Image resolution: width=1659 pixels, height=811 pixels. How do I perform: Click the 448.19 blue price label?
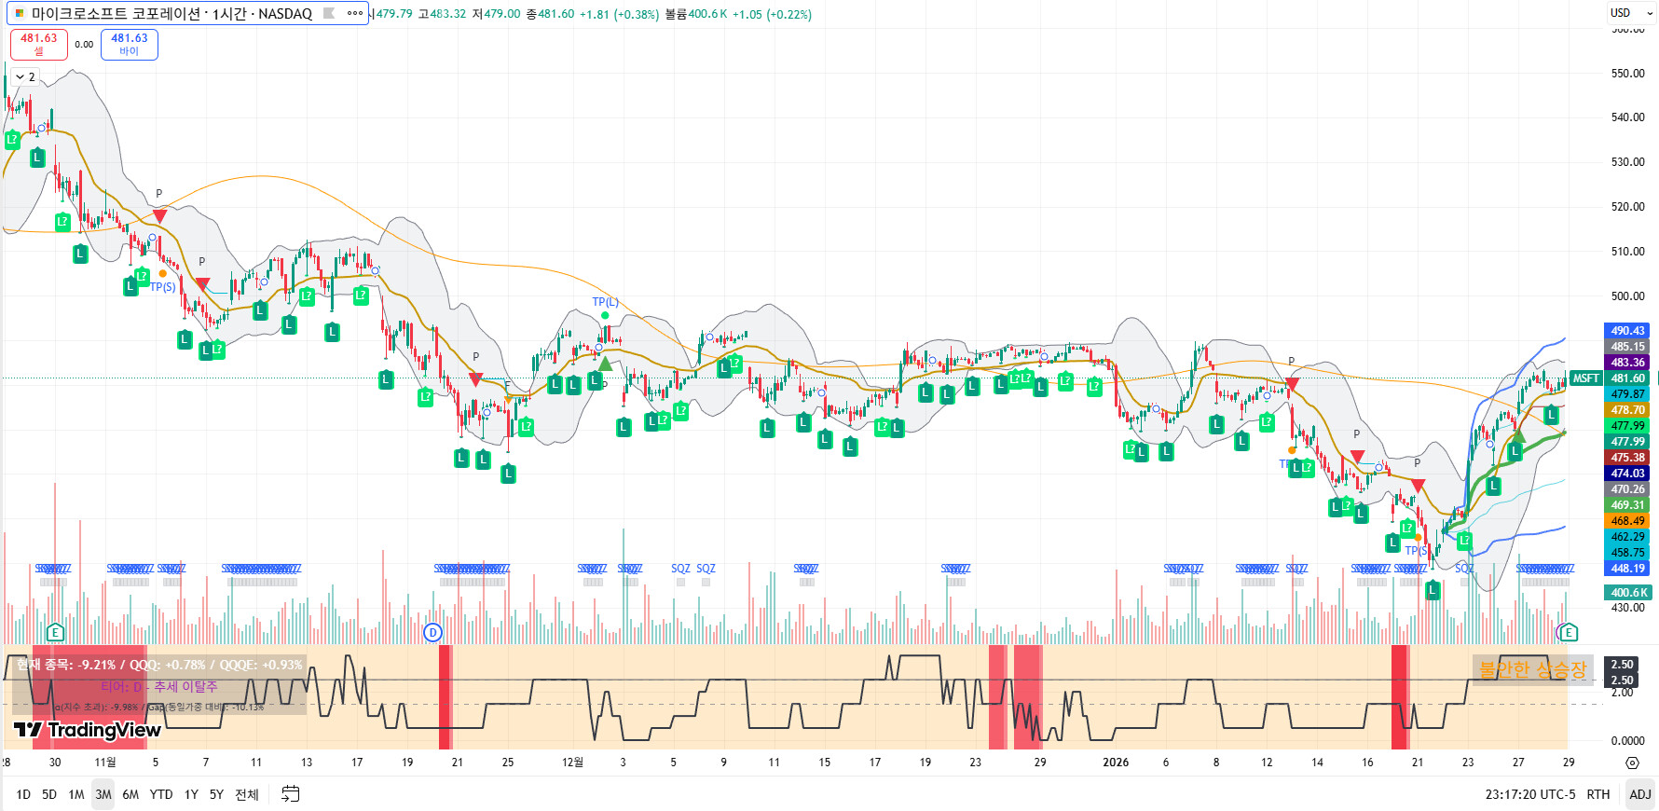click(x=1628, y=569)
